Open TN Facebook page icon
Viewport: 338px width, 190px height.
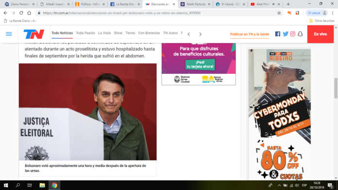point(278,34)
